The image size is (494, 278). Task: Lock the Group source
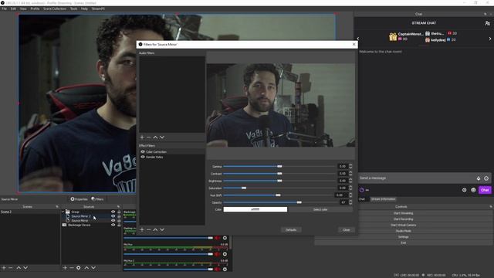pos(119,212)
